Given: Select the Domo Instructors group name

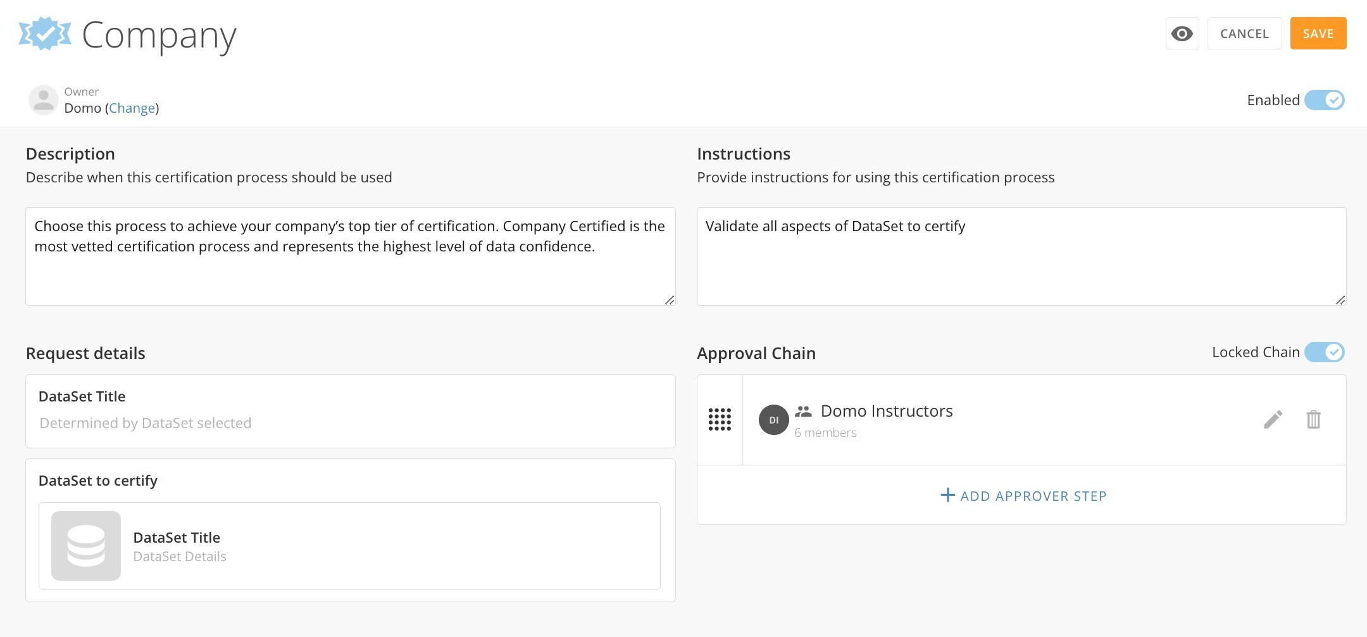Looking at the screenshot, I should pyautogui.click(x=885, y=410).
